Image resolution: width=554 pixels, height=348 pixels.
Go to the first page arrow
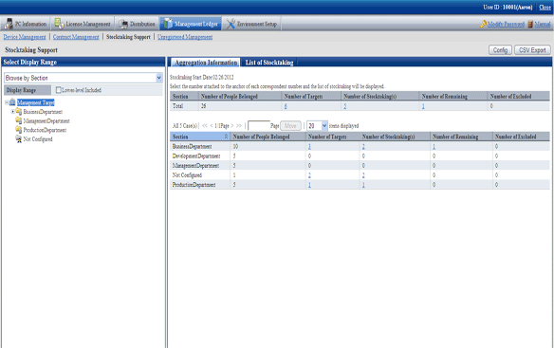[x=205, y=126]
